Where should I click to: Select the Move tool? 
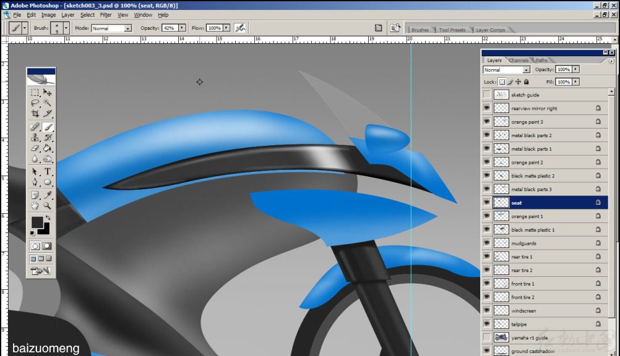(x=48, y=93)
